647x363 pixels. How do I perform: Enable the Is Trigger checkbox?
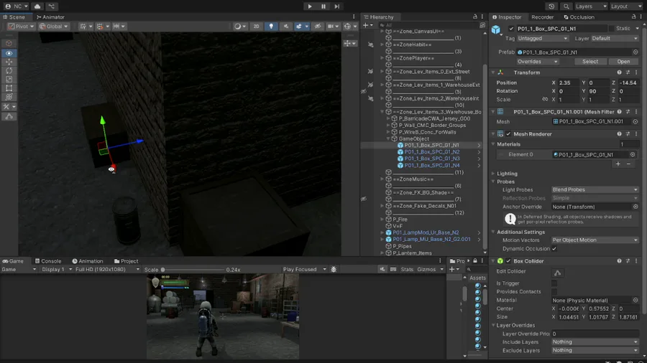554,283
